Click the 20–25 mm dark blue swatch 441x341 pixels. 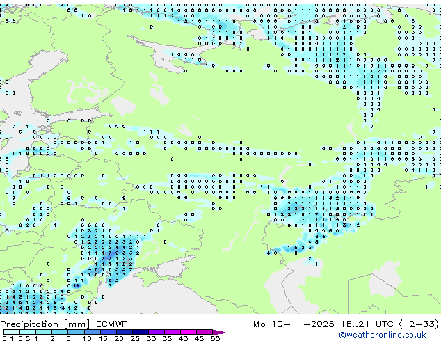coord(125,332)
